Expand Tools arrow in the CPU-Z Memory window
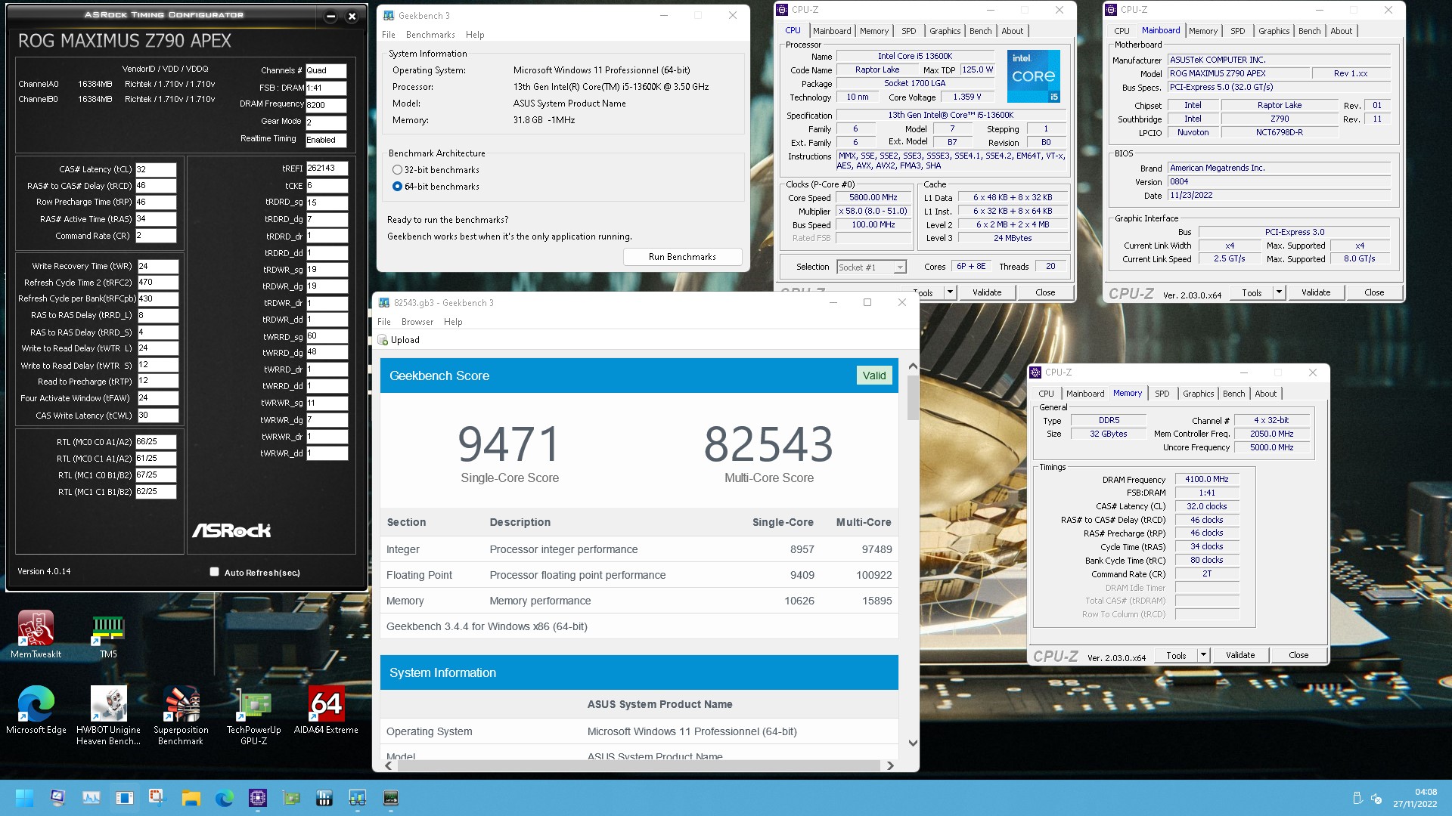 coord(1203,655)
